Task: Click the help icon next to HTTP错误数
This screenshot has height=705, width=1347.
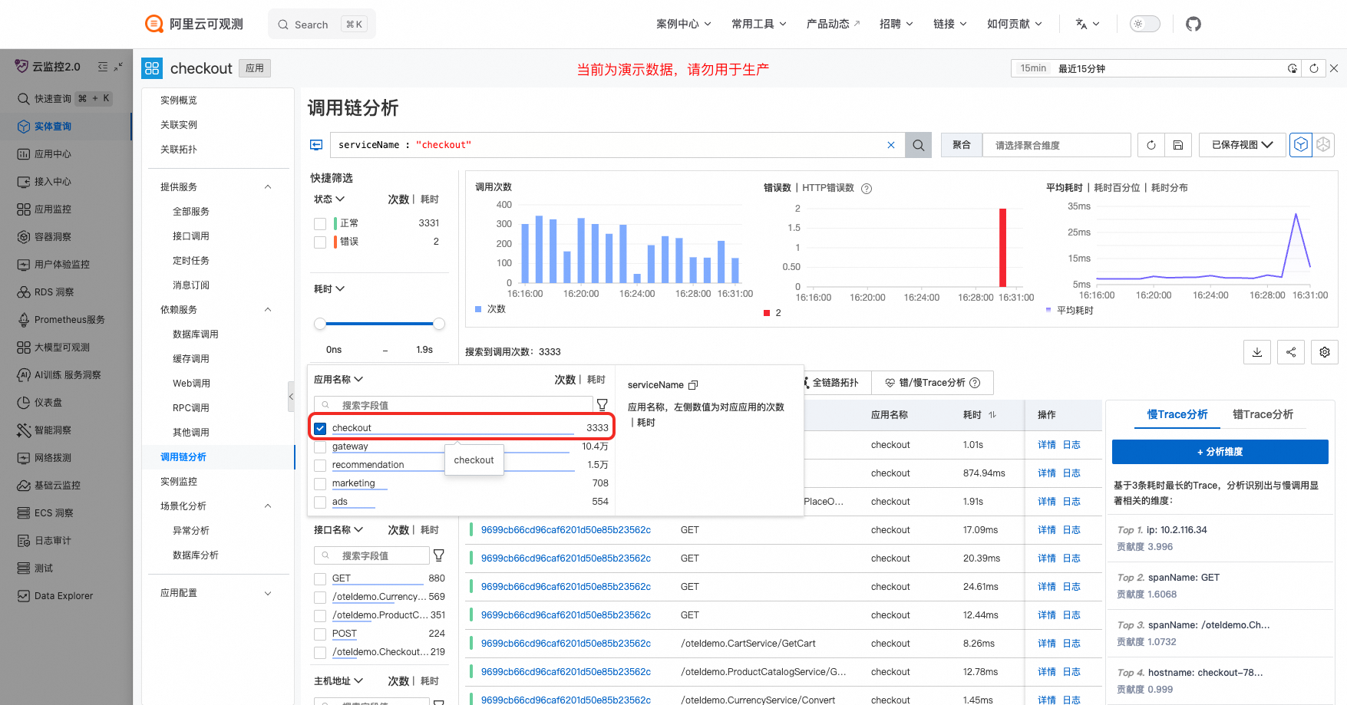Action: point(867,189)
